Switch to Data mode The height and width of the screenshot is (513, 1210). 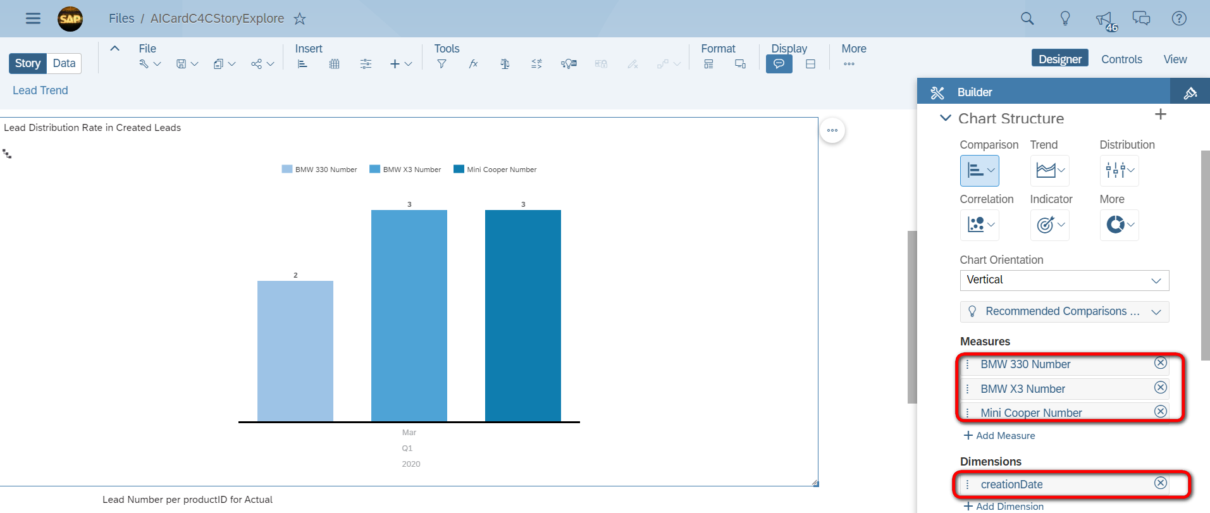(64, 63)
